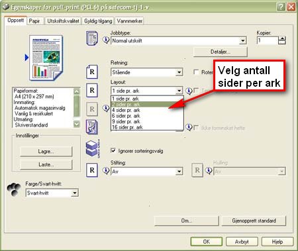Screen dimensions: 298x251
Task: Open the Vannmerker tab
Action: 130,21
